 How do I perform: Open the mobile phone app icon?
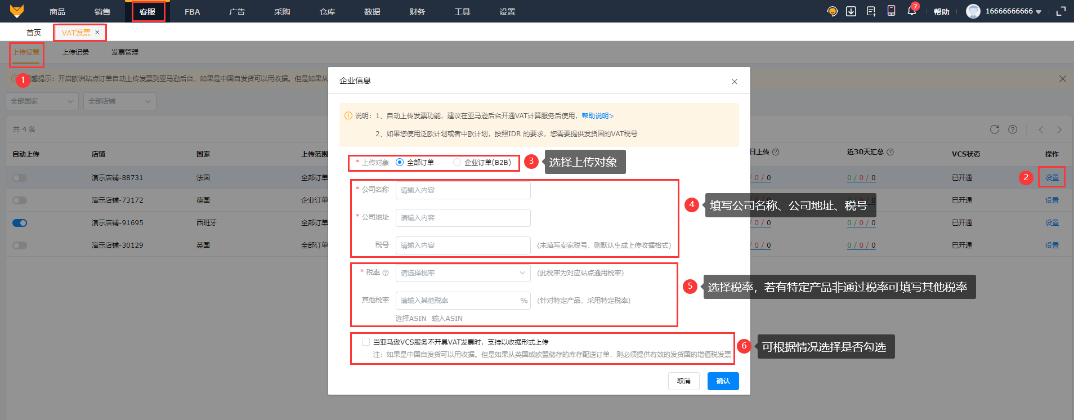tap(892, 11)
